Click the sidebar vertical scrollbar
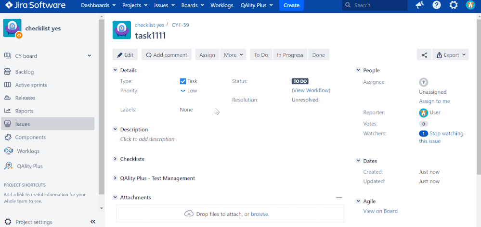 point(102,107)
